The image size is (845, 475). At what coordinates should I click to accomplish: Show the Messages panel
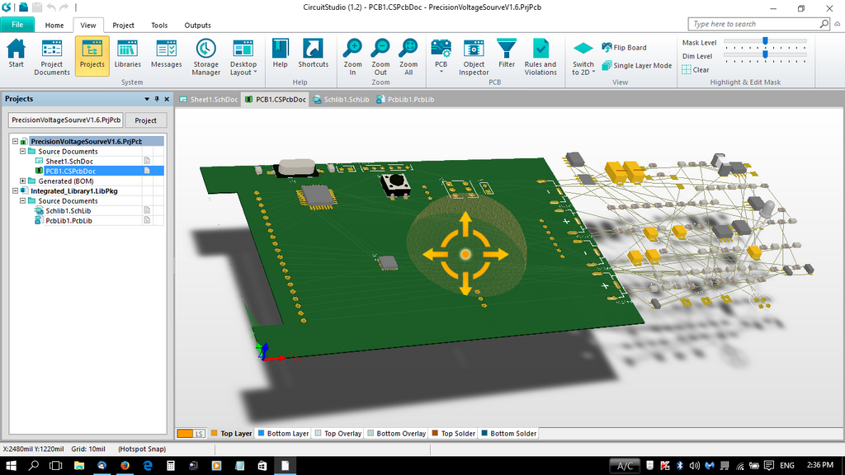point(166,54)
